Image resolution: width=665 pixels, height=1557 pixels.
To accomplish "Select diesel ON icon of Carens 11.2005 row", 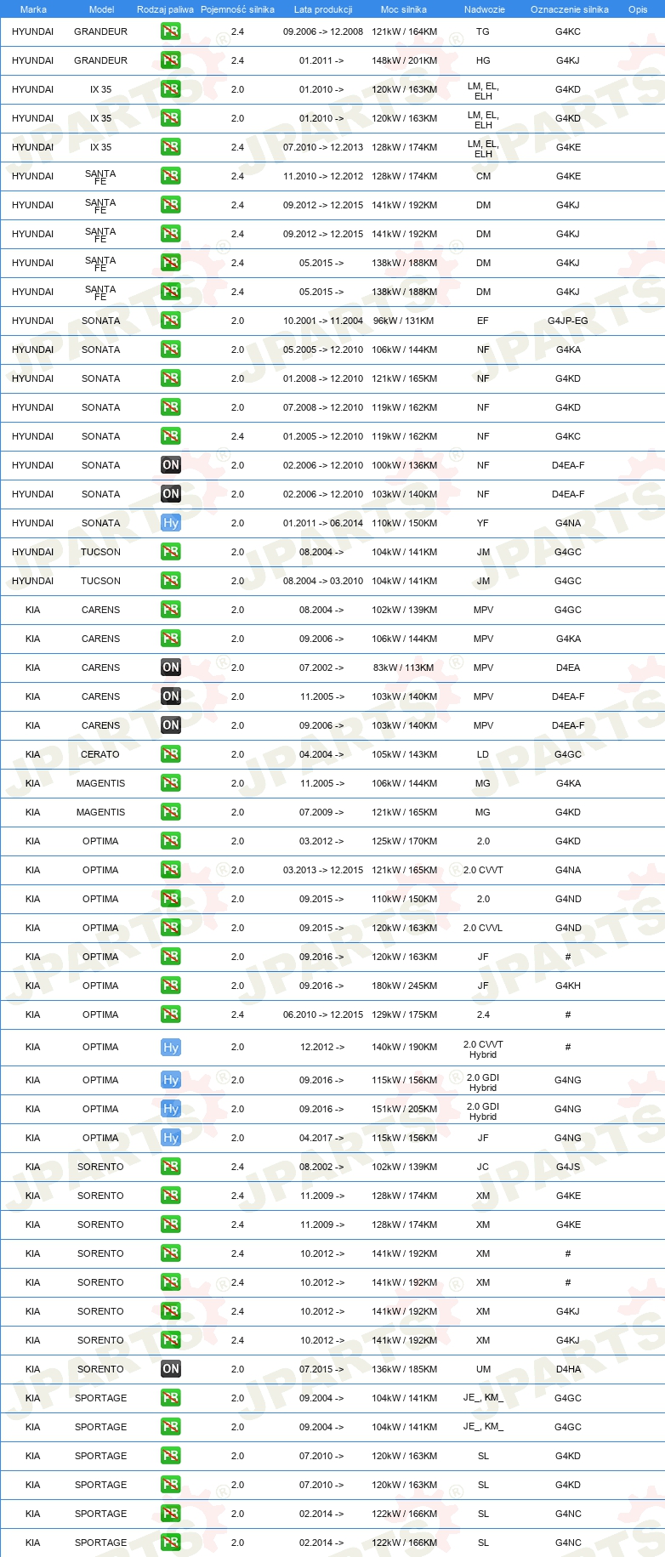I will (x=171, y=696).
